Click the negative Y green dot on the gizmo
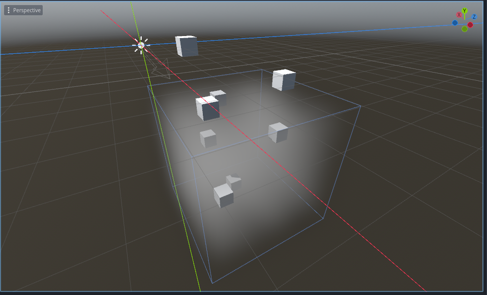Screen dimensions: 487x295 click(x=465, y=29)
